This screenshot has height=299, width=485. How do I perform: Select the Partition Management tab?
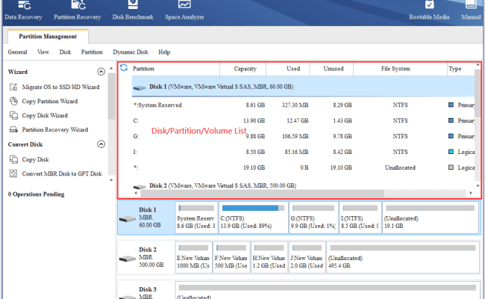48,37
